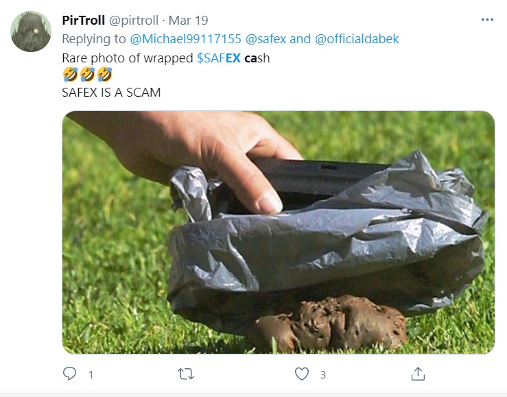Open the Mar 19 tweet timestamp
This screenshot has height=397, width=507.
[189, 21]
